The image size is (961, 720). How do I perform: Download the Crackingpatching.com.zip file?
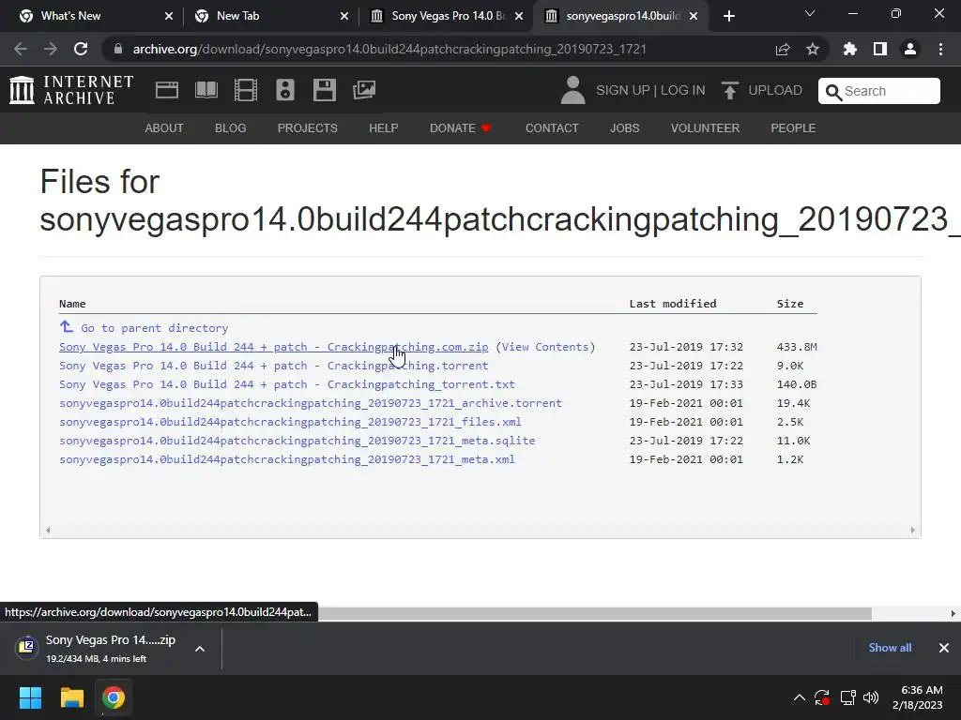(274, 347)
